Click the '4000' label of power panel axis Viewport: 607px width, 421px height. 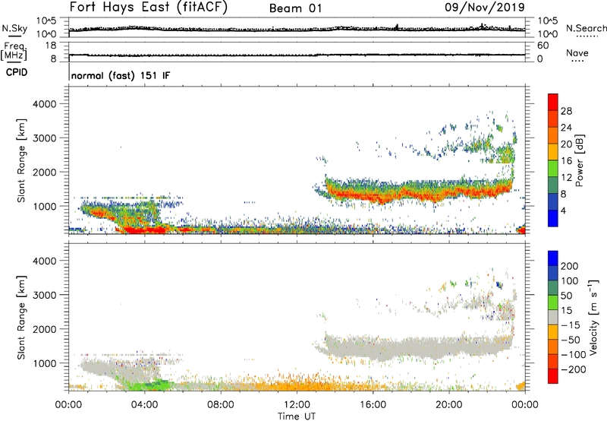[45, 104]
